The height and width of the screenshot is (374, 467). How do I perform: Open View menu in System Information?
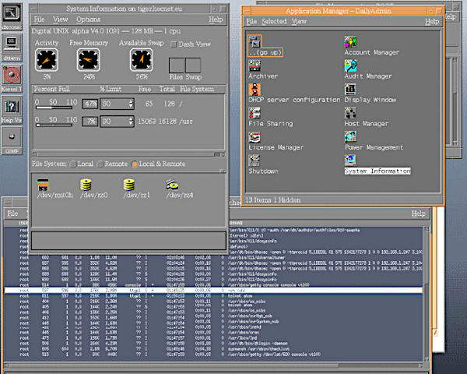[x=61, y=19]
